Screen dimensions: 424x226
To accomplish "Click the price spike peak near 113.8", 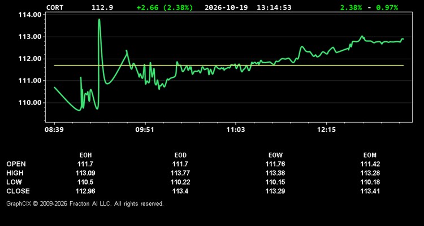I will coord(99,19).
